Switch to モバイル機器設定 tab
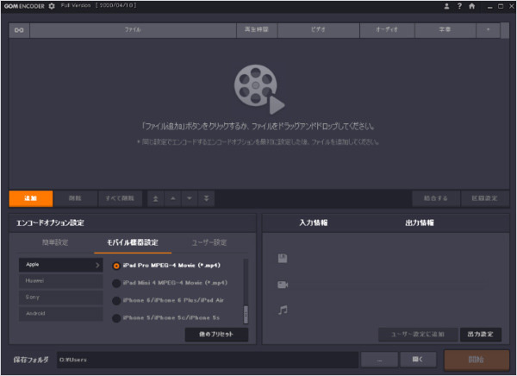The height and width of the screenshot is (376, 517). click(x=133, y=242)
